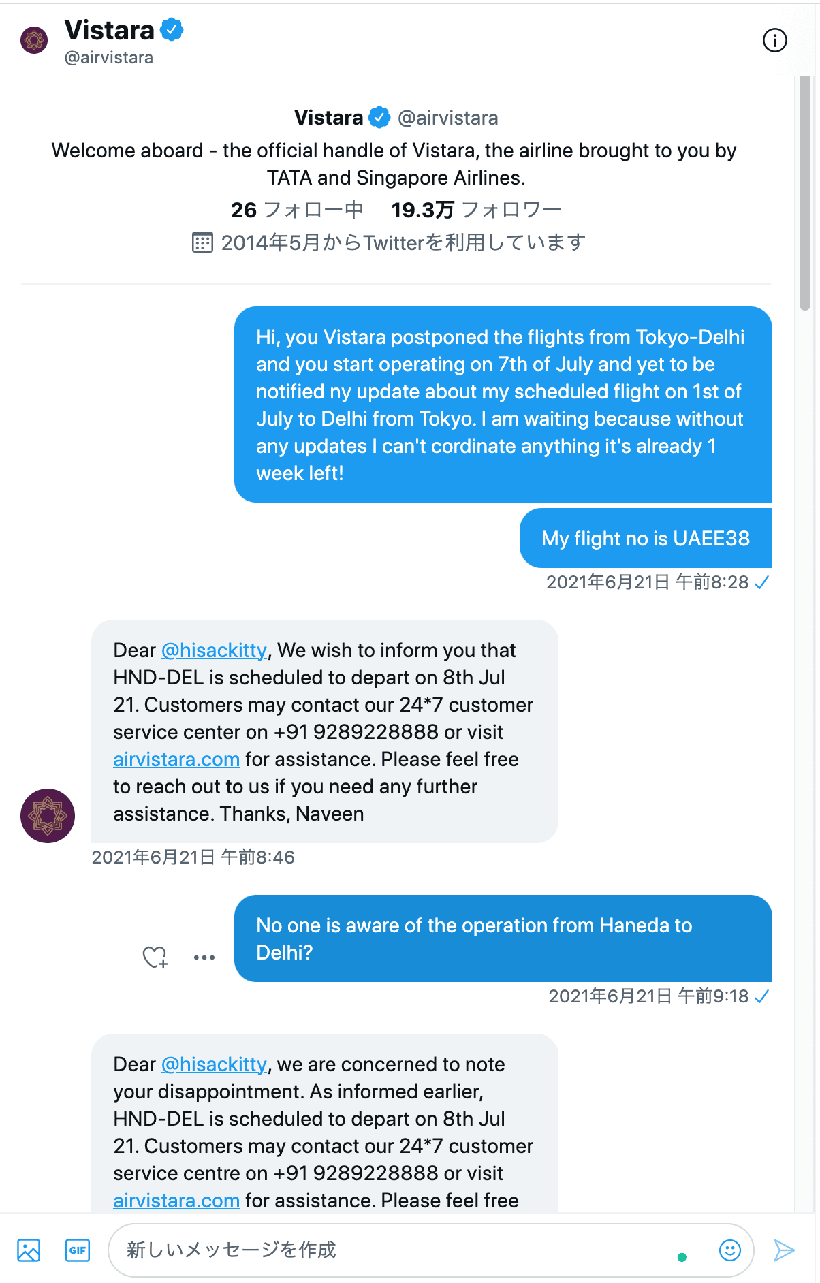Click the new message text field
The height and width of the screenshot is (1283, 820).
pos(395,1250)
